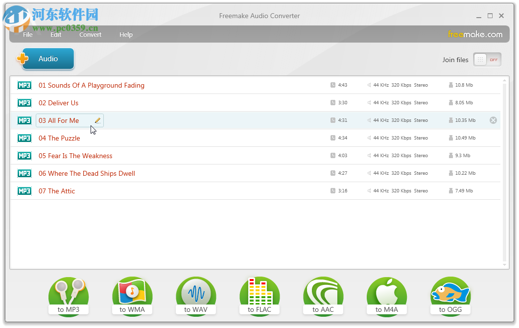Click the MP3 badge beside 'Deliver Us'
This screenshot has width=519, height=328.
(x=24, y=103)
